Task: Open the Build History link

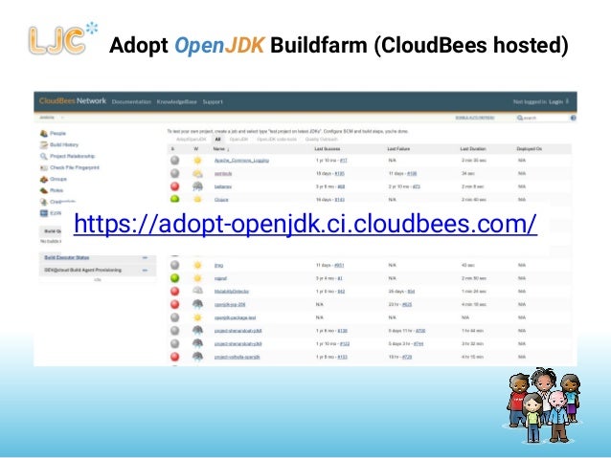Action: (x=64, y=144)
